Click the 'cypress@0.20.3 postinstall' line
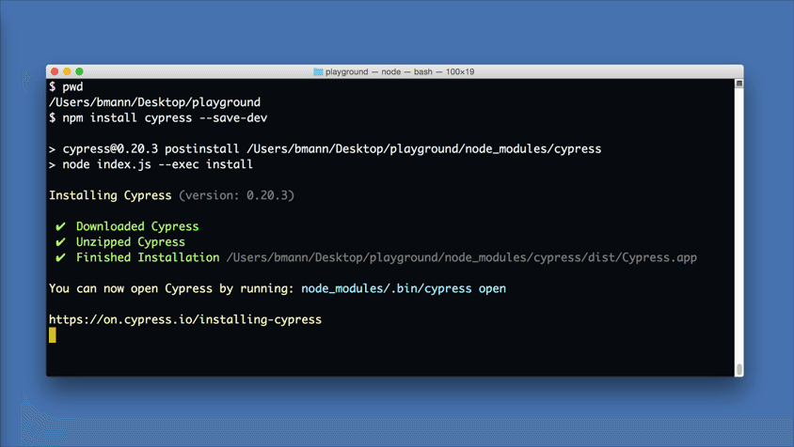 click(x=326, y=148)
